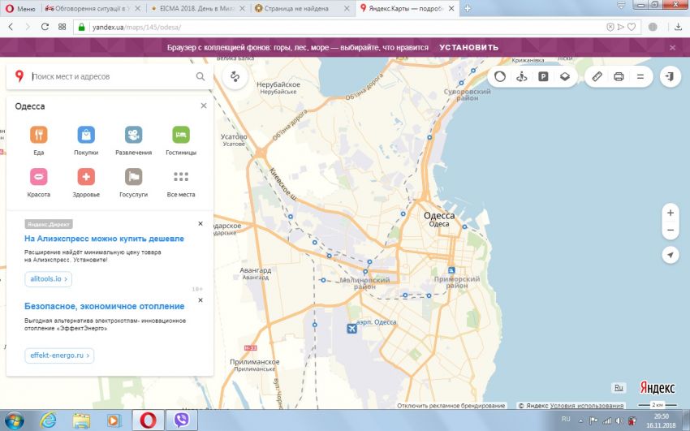The image size is (690, 431).
Task: Open File Explorer from the taskbar
Action: click(81, 420)
